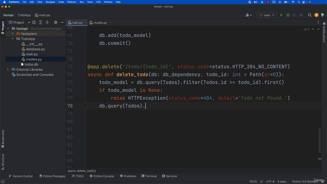Viewport: 327px width, 184px height.
Task: Expand all in Project panel
Action: (40, 22)
